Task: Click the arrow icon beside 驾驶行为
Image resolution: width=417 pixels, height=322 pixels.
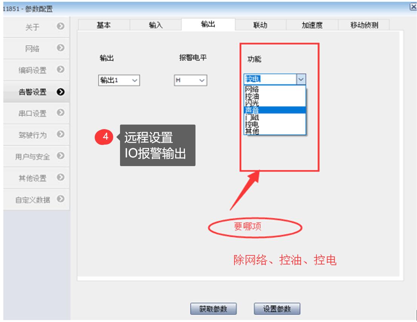Action: click(x=60, y=134)
